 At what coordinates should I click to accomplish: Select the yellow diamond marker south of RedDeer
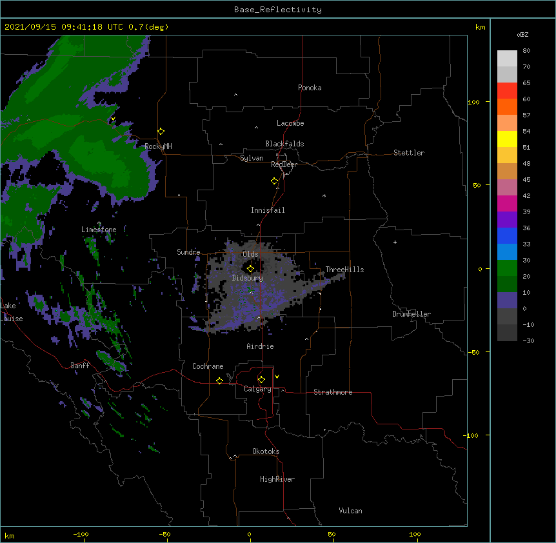coord(275,181)
